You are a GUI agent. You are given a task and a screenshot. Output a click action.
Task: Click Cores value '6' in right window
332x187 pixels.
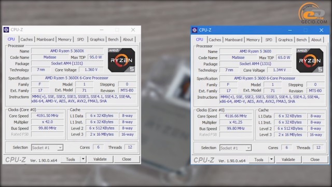click(x=286, y=148)
